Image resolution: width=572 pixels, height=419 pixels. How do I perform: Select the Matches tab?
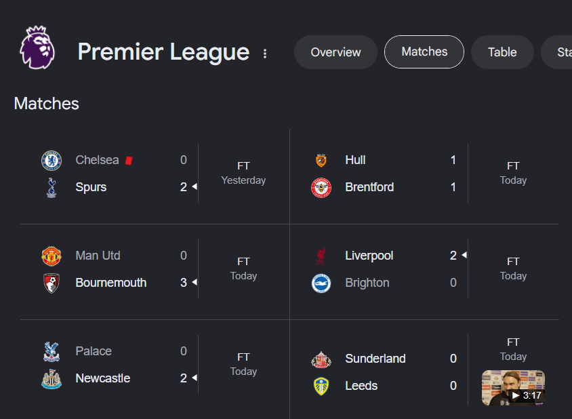[x=424, y=52]
